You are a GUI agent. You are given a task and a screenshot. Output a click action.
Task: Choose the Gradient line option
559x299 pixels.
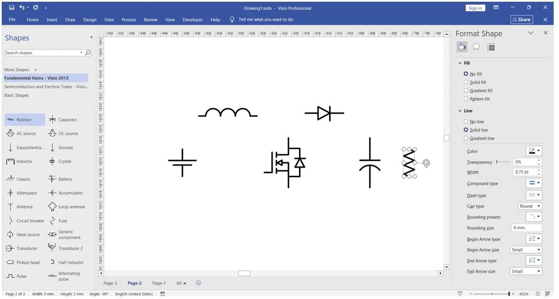pos(466,138)
